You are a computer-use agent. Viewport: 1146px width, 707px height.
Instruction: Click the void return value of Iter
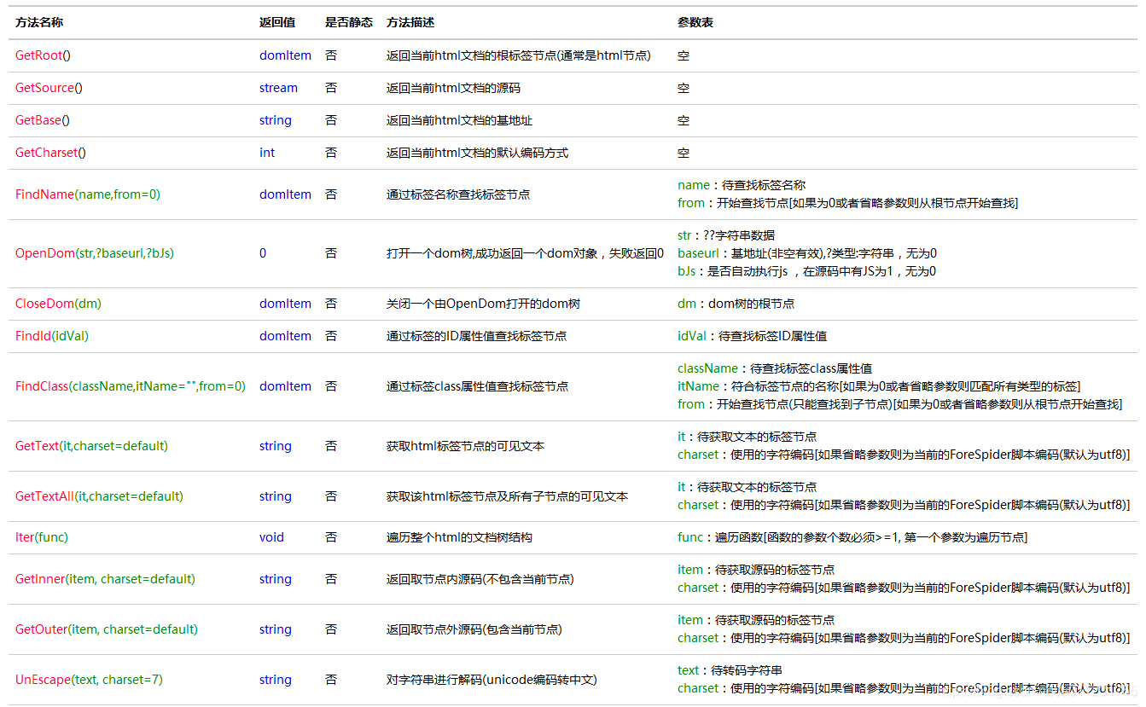[271, 537]
